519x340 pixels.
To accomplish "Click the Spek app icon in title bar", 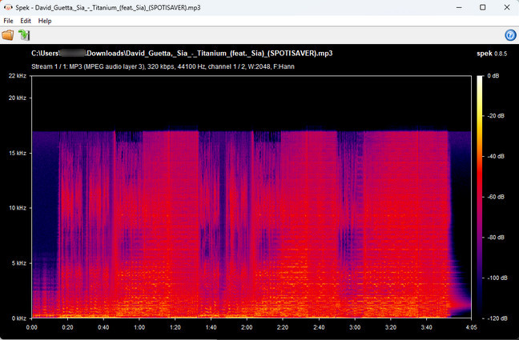I will (x=8, y=7).
